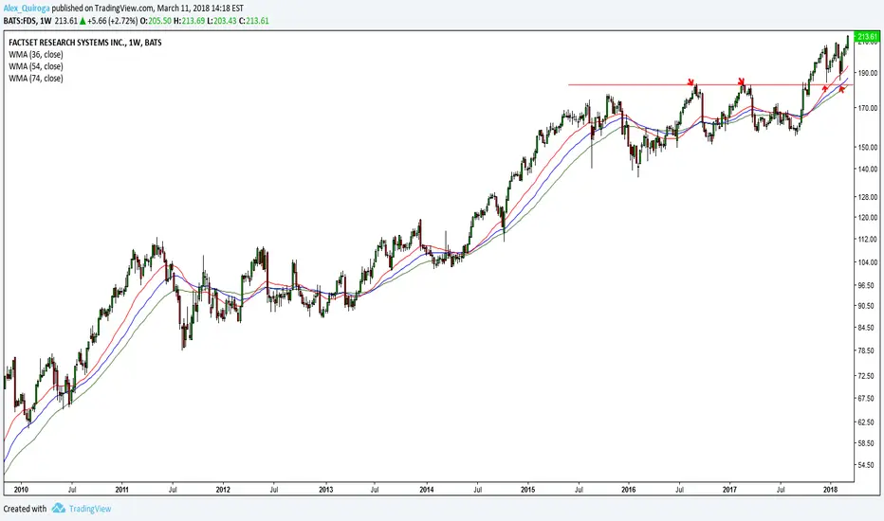Click the 84.50 price axis label
The image size is (884, 521).
(x=866, y=327)
